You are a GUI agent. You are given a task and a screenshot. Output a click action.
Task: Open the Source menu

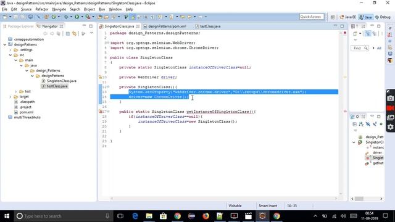point(26,9)
